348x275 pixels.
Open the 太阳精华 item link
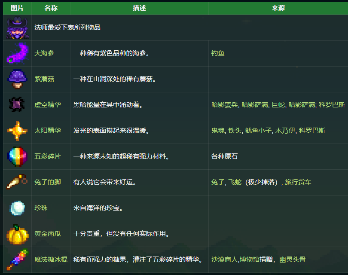click(x=48, y=131)
